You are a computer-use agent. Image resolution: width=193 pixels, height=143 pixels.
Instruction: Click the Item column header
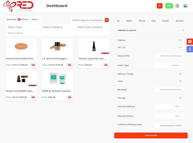point(129,21)
